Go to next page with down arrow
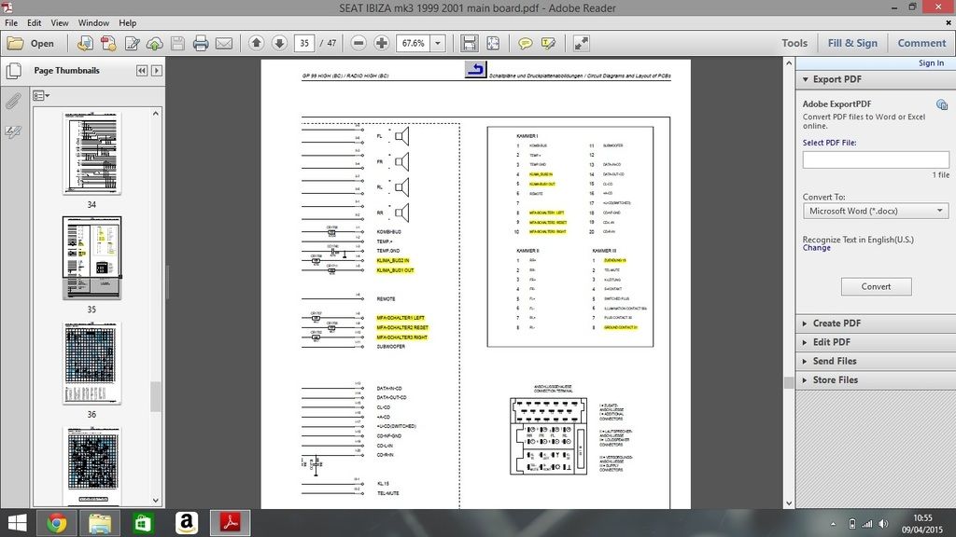 click(279, 43)
